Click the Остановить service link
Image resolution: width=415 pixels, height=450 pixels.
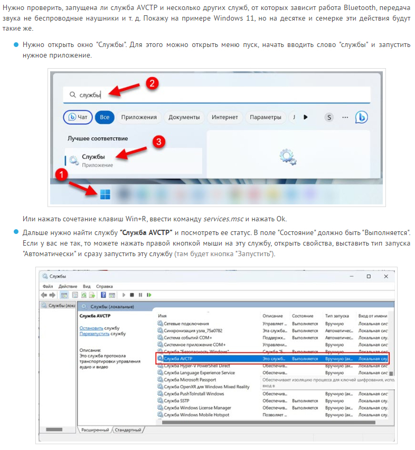91,328
